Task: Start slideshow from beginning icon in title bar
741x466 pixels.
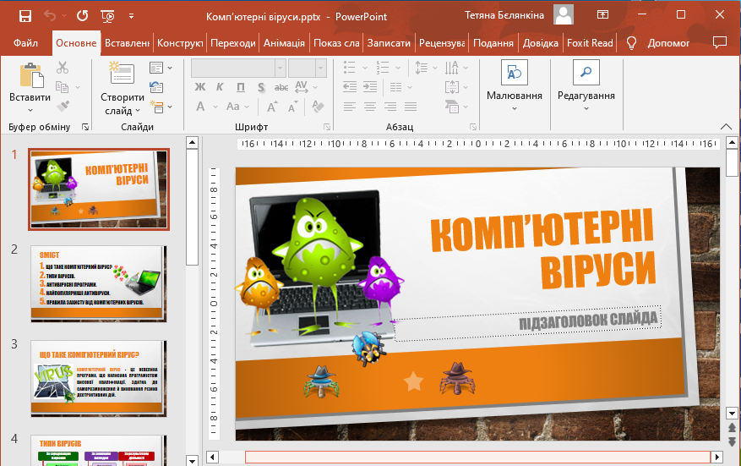Action: [108, 17]
